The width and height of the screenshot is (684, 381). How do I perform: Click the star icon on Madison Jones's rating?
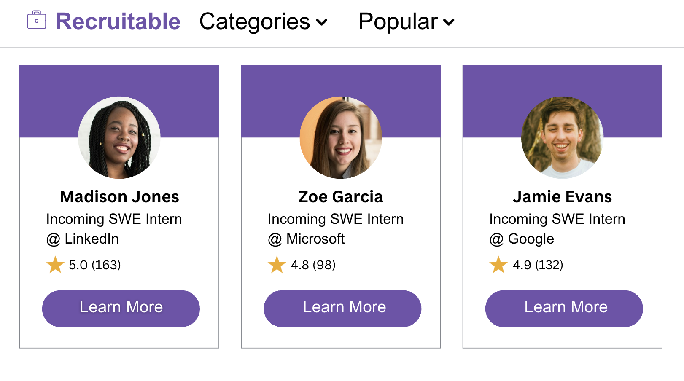(55, 265)
